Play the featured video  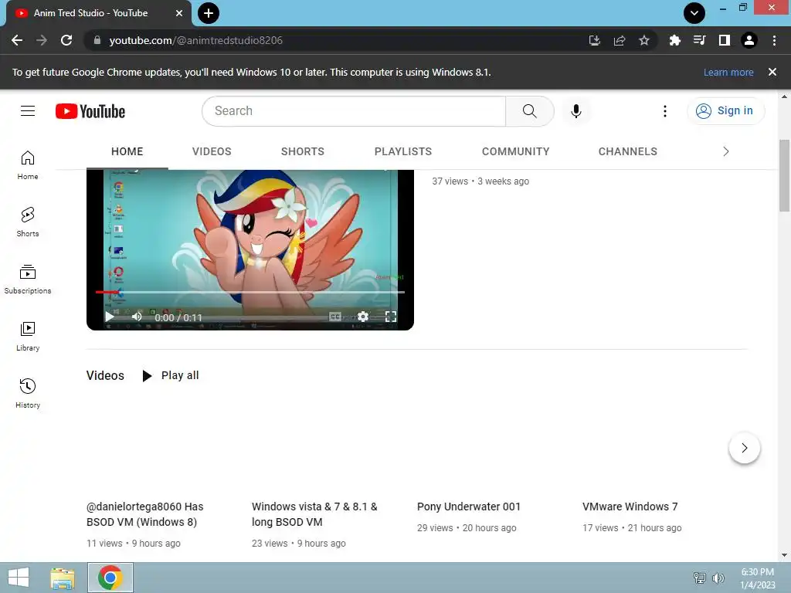point(110,317)
